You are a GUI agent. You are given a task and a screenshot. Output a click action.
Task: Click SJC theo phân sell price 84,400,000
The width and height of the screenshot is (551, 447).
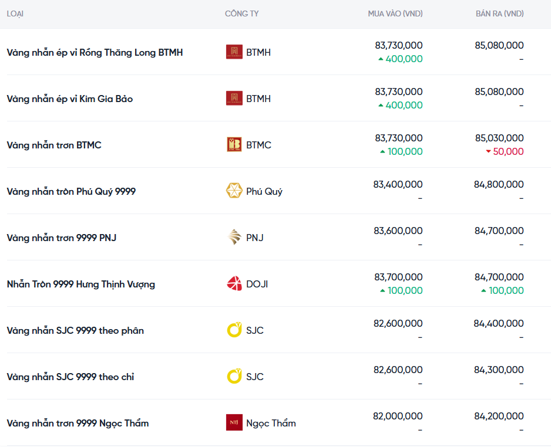click(x=499, y=323)
